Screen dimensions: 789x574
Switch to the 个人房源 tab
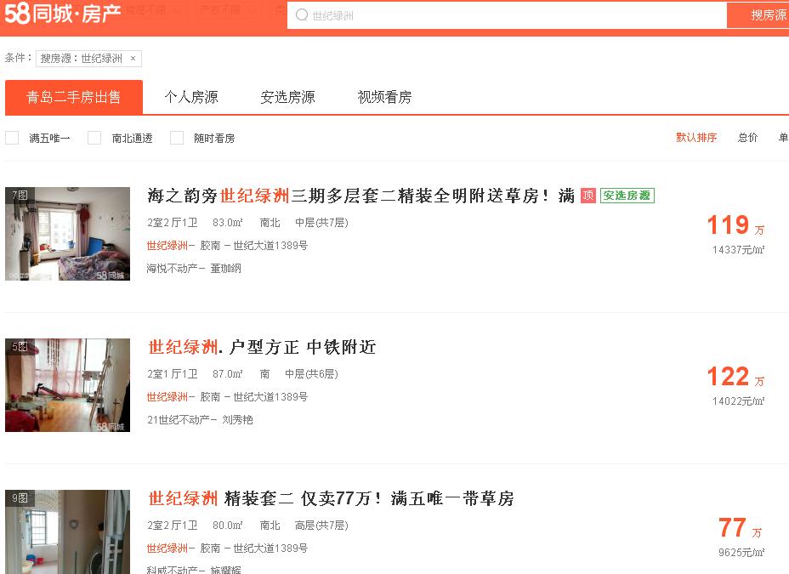(190, 97)
